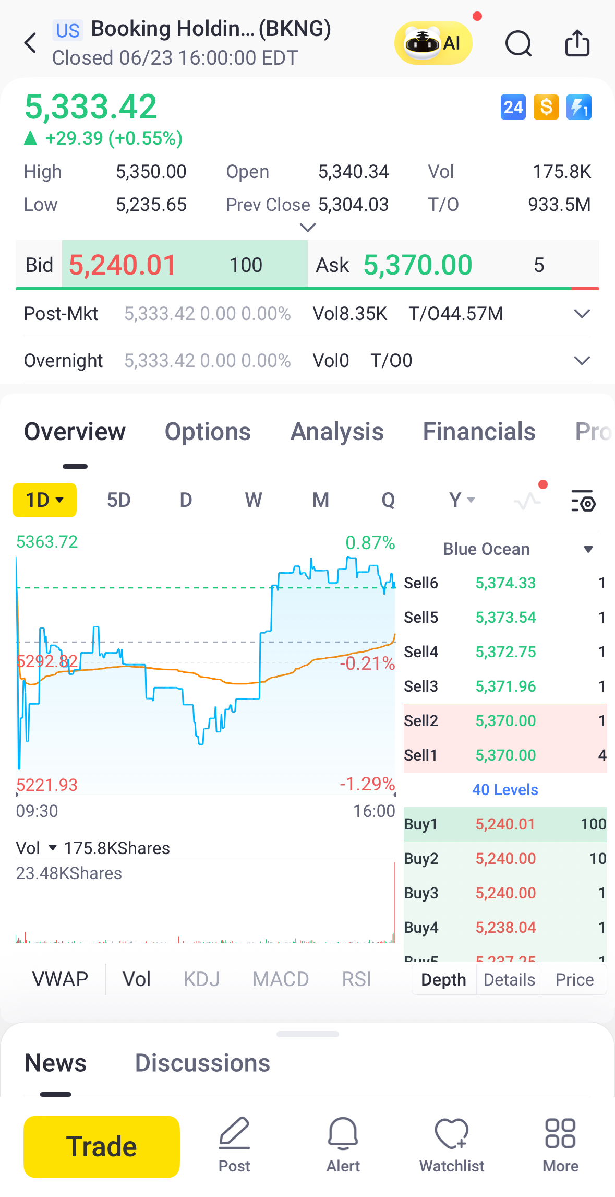Select the Buy2 order row
Image resolution: width=615 pixels, height=1197 pixels.
click(x=505, y=859)
